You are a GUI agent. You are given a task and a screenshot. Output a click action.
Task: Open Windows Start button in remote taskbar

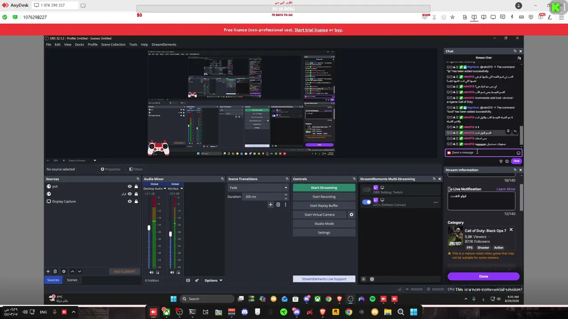tap(174, 299)
